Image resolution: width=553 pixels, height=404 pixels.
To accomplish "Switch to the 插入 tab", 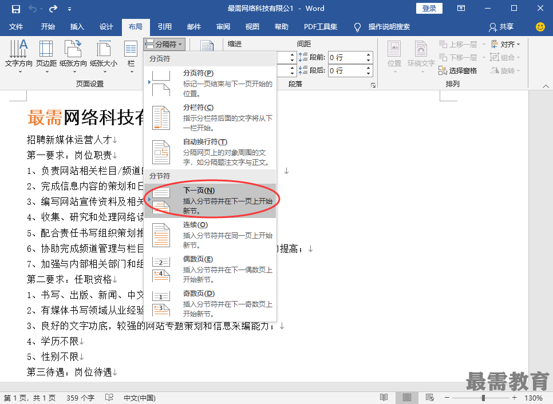I will [77, 27].
